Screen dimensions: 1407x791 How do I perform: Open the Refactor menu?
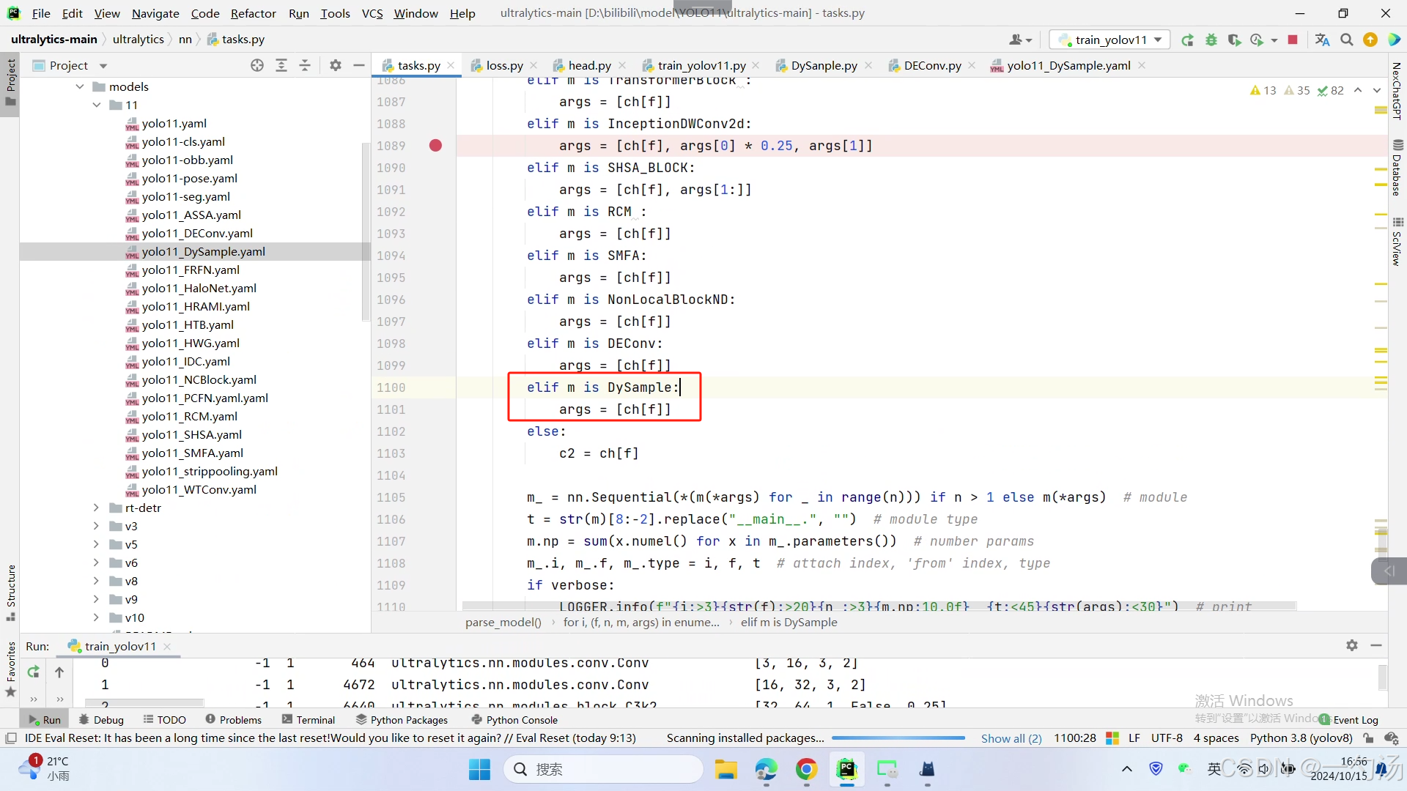coord(253,13)
